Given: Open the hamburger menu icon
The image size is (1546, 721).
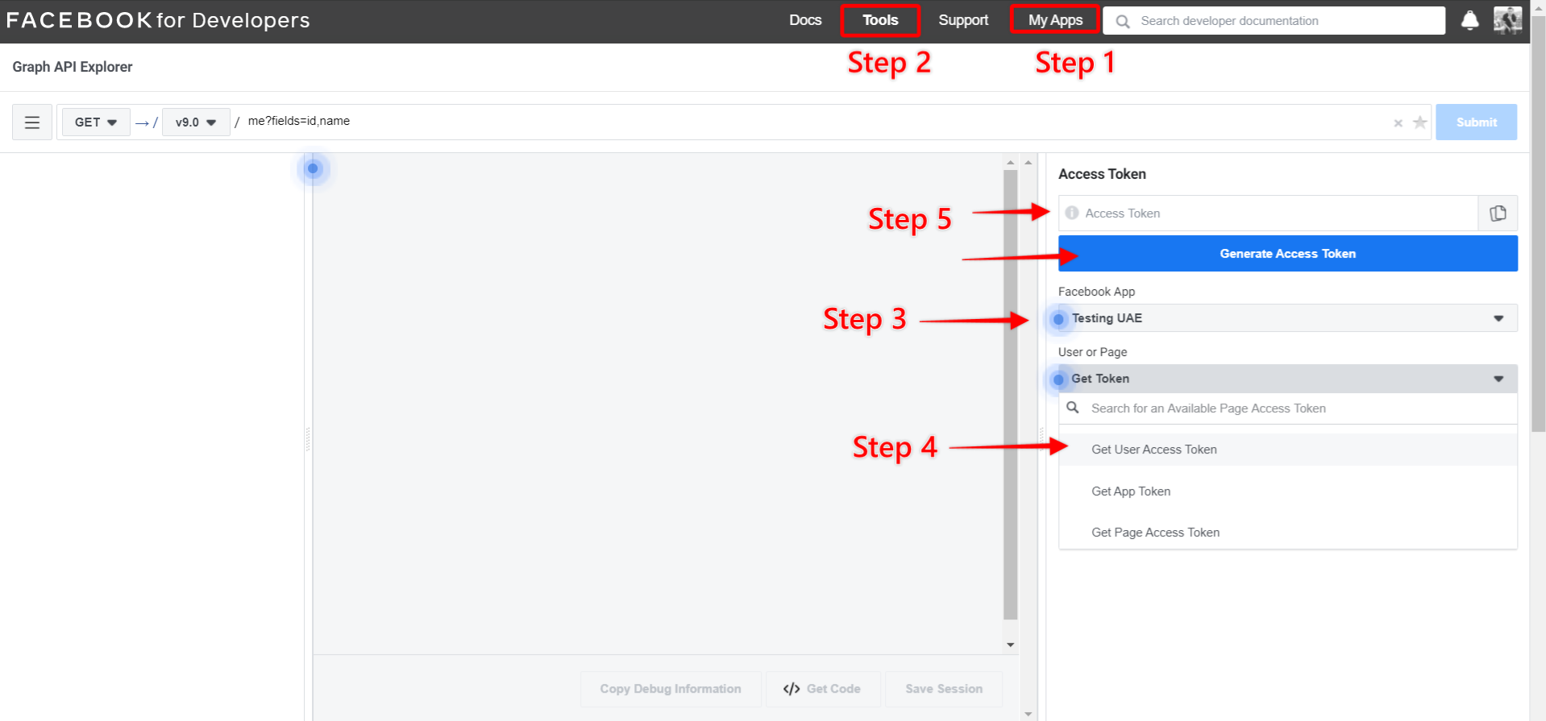Looking at the screenshot, I should click(x=32, y=122).
